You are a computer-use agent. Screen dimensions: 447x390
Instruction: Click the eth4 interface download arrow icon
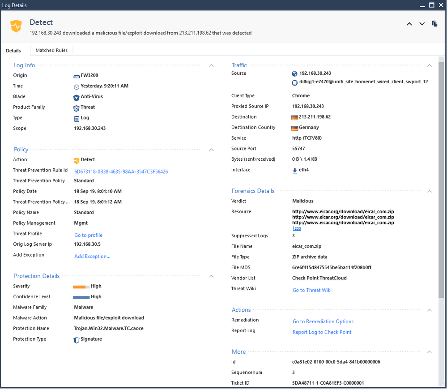pyautogui.click(x=294, y=170)
